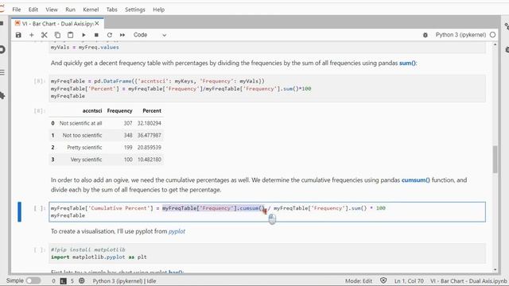The width and height of the screenshot is (509, 286).
Task: Copy the selected cell
Action: coord(57,35)
